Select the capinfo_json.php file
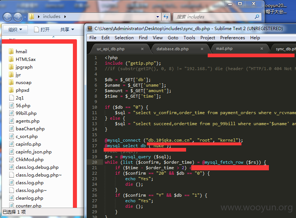 (30, 152)
